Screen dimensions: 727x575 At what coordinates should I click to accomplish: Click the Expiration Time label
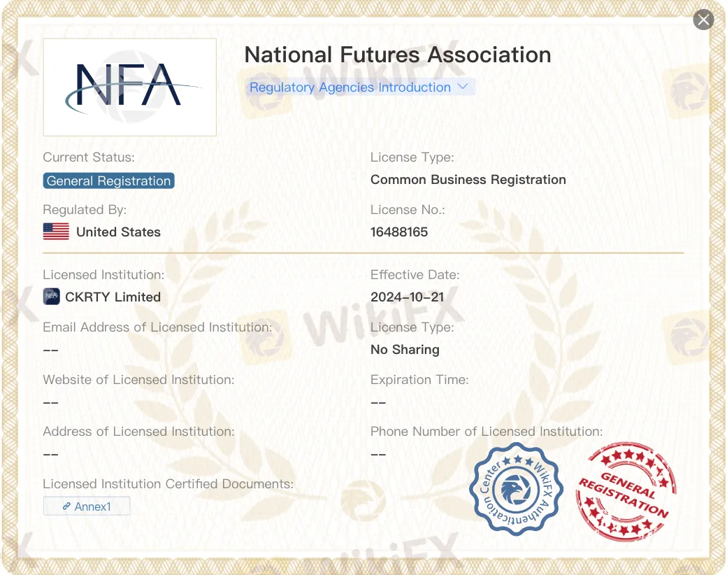click(x=419, y=380)
